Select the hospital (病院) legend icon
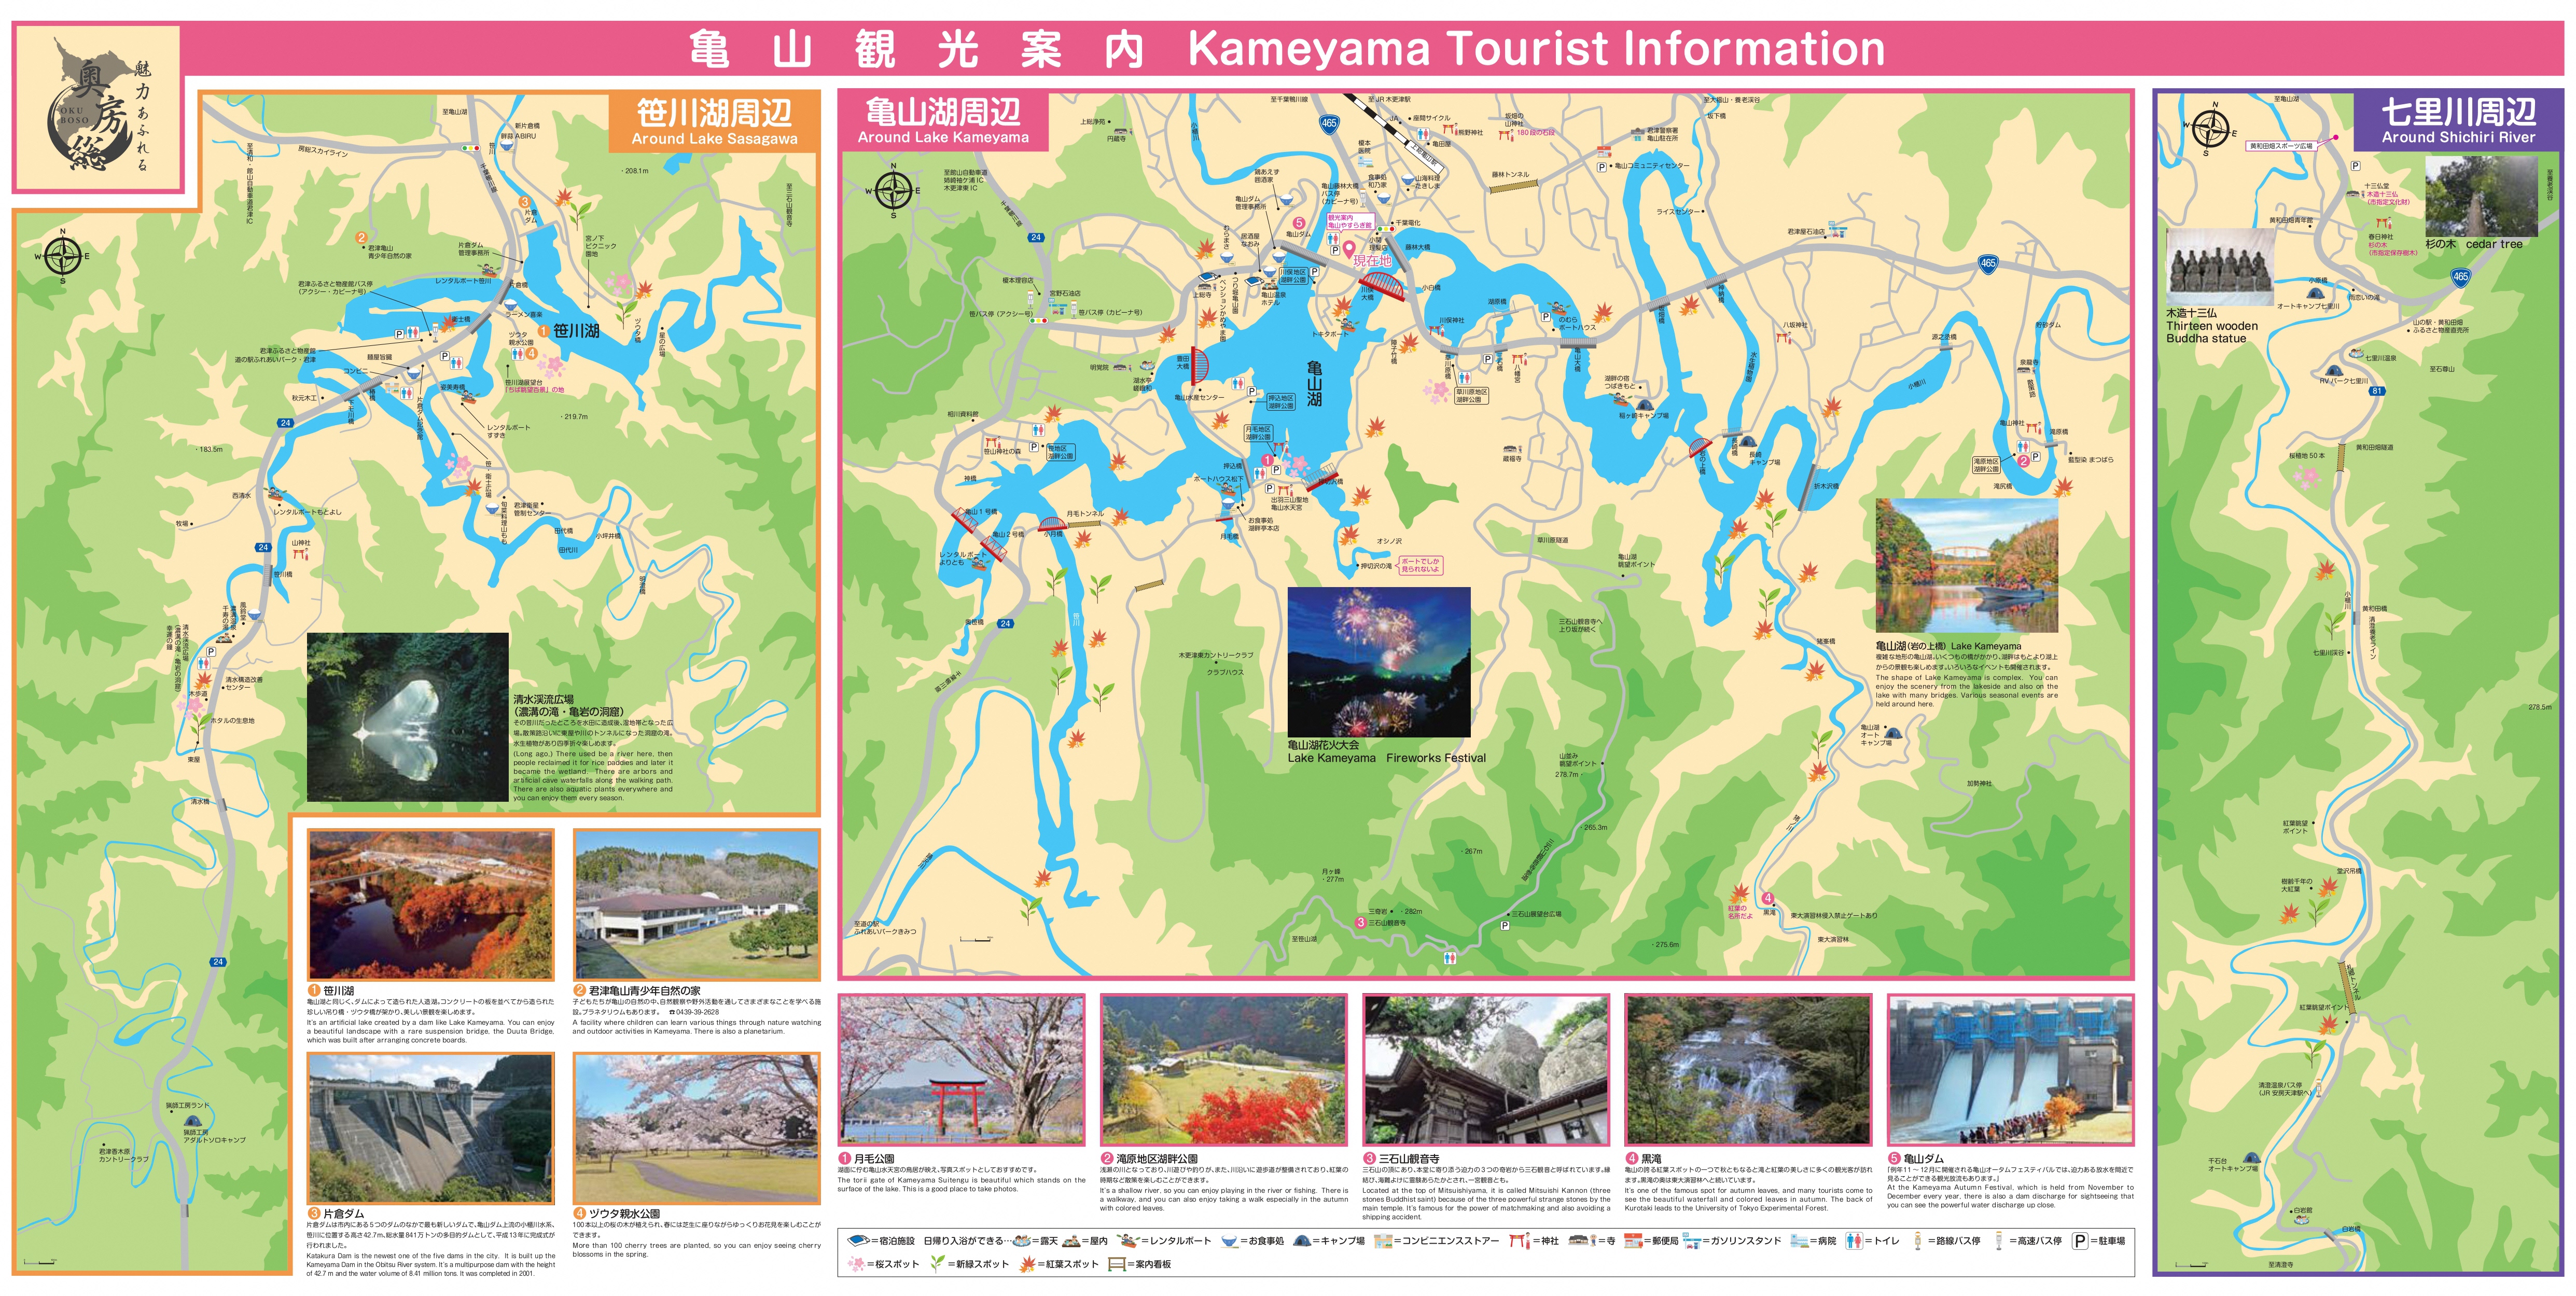Viewport: 2576px width, 1296px height. click(1799, 1241)
